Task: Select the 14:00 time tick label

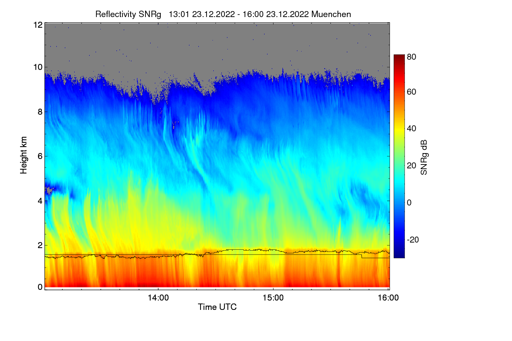Action: tap(158, 298)
